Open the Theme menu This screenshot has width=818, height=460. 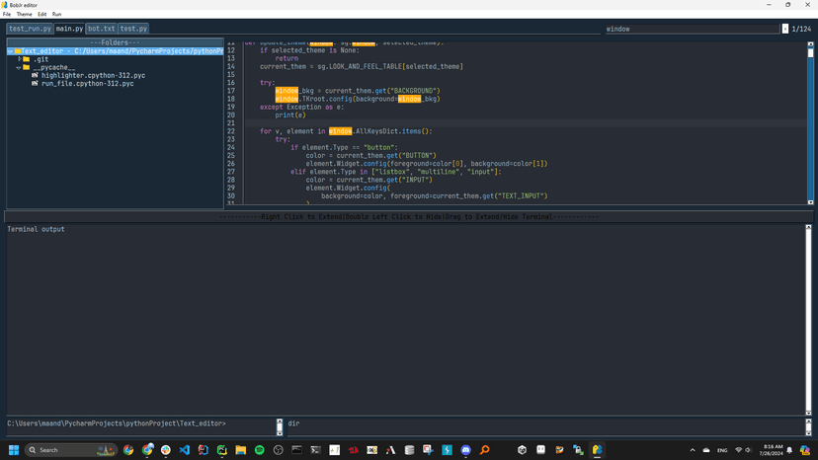[x=24, y=15]
